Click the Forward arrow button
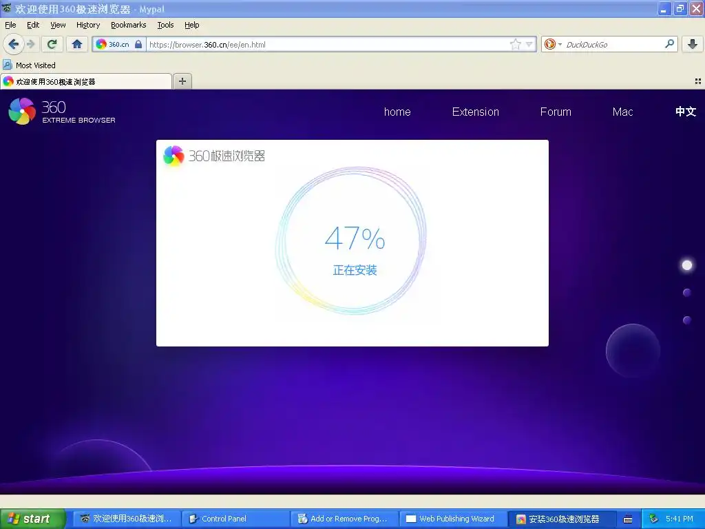Image resolution: width=705 pixels, height=529 pixels. [x=30, y=44]
